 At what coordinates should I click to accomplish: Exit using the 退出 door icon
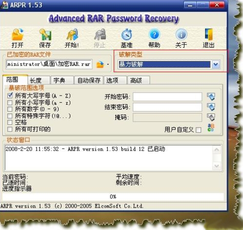pos(209,35)
